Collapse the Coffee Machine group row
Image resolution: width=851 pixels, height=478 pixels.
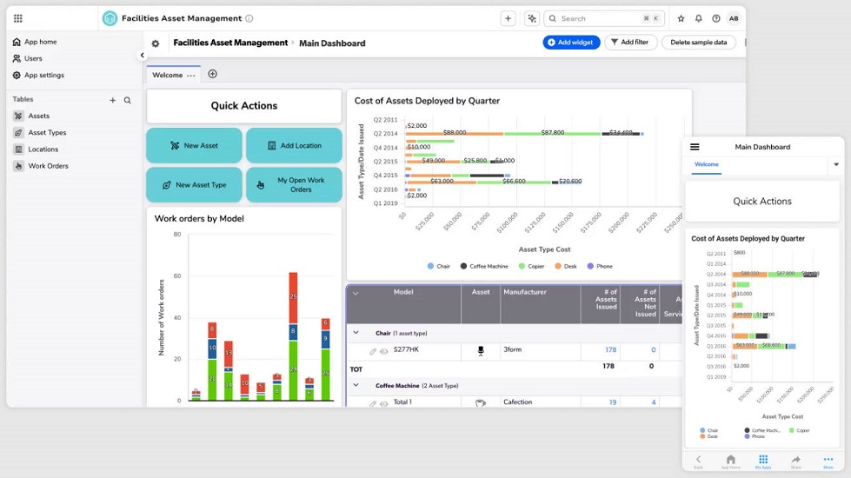356,385
